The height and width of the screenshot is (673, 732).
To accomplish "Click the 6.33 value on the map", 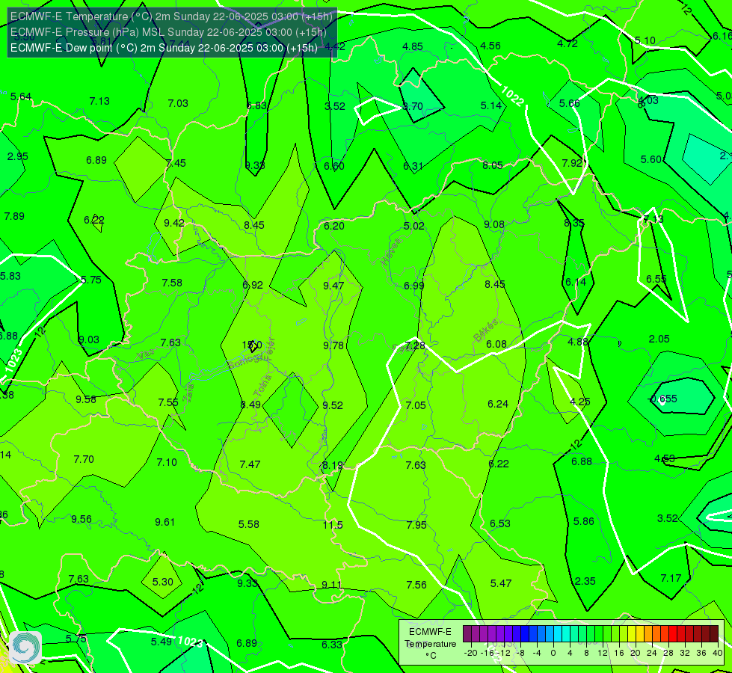I will (x=332, y=645).
